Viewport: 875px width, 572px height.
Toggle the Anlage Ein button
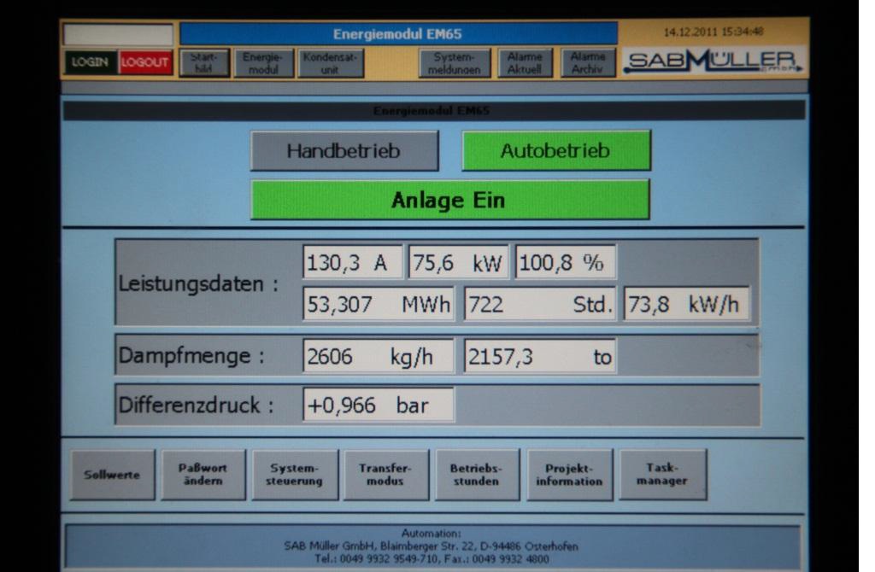(x=449, y=200)
